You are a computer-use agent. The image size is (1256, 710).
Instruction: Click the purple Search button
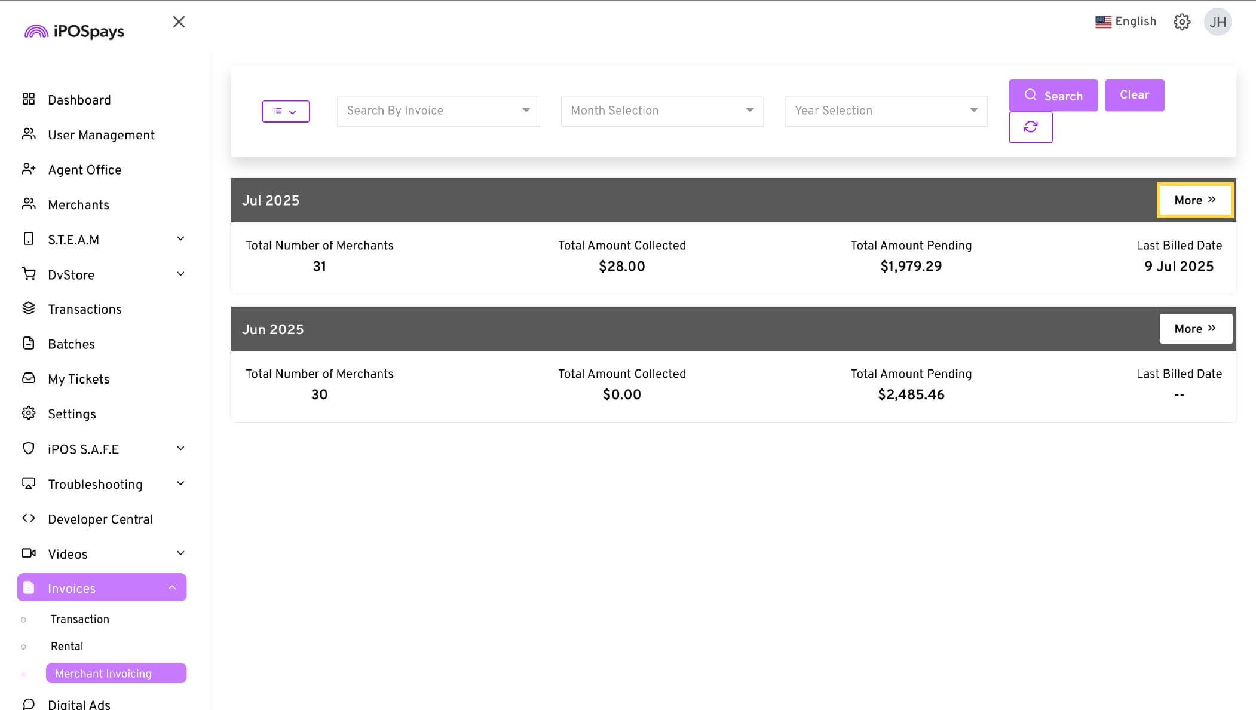(1053, 96)
